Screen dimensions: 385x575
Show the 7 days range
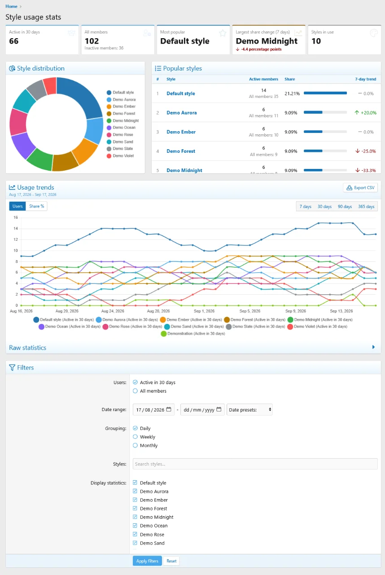pyautogui.click(x=306, y=207)
